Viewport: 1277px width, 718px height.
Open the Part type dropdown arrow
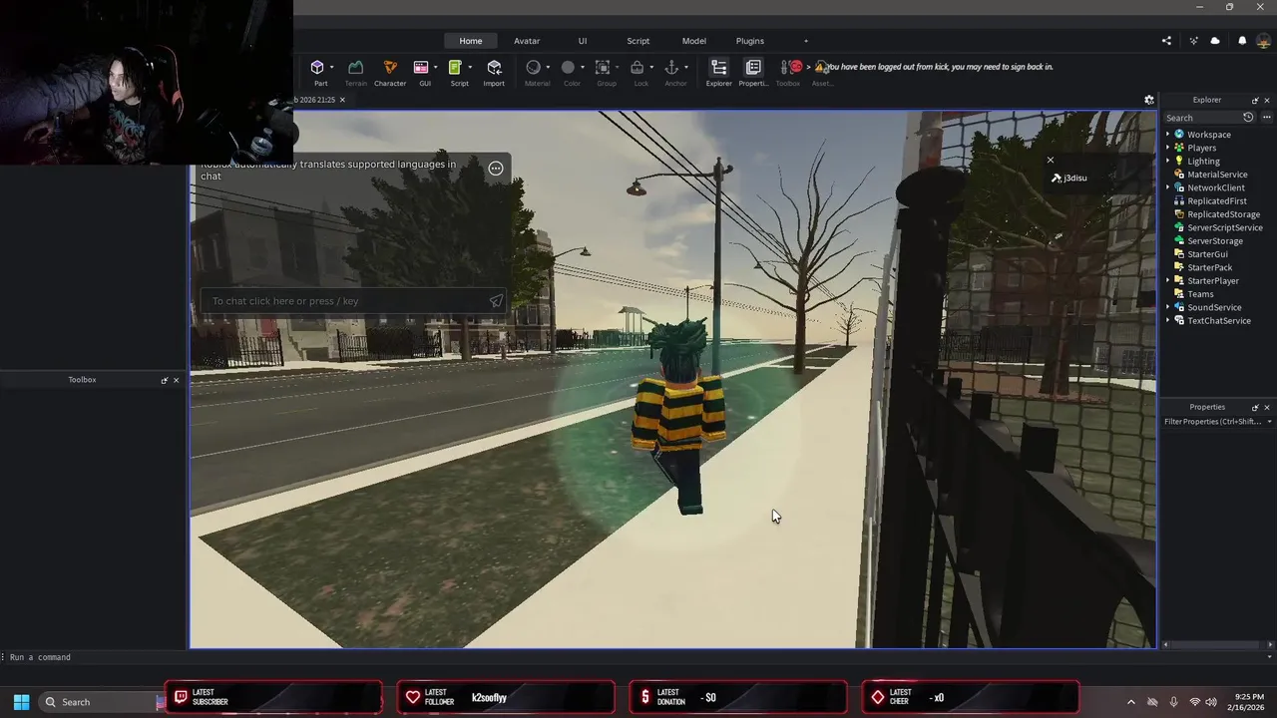[331, 68]
